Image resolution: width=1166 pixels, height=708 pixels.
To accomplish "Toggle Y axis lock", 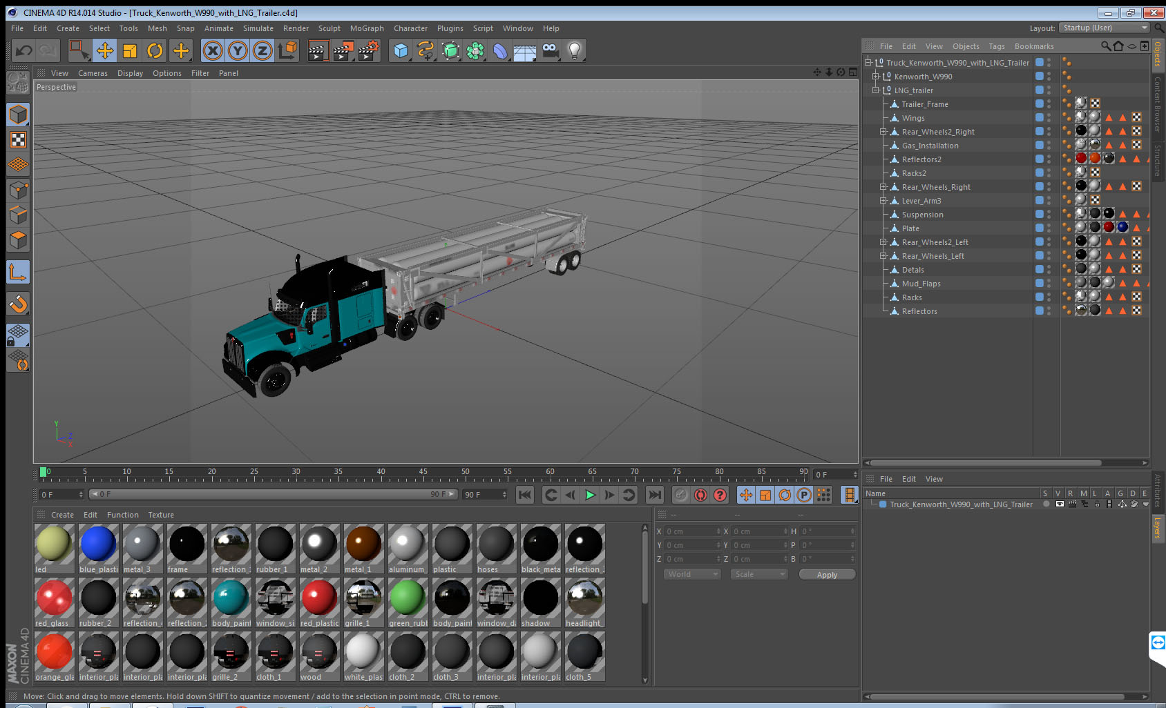I will pyautogui.click(x=238, y=50).
